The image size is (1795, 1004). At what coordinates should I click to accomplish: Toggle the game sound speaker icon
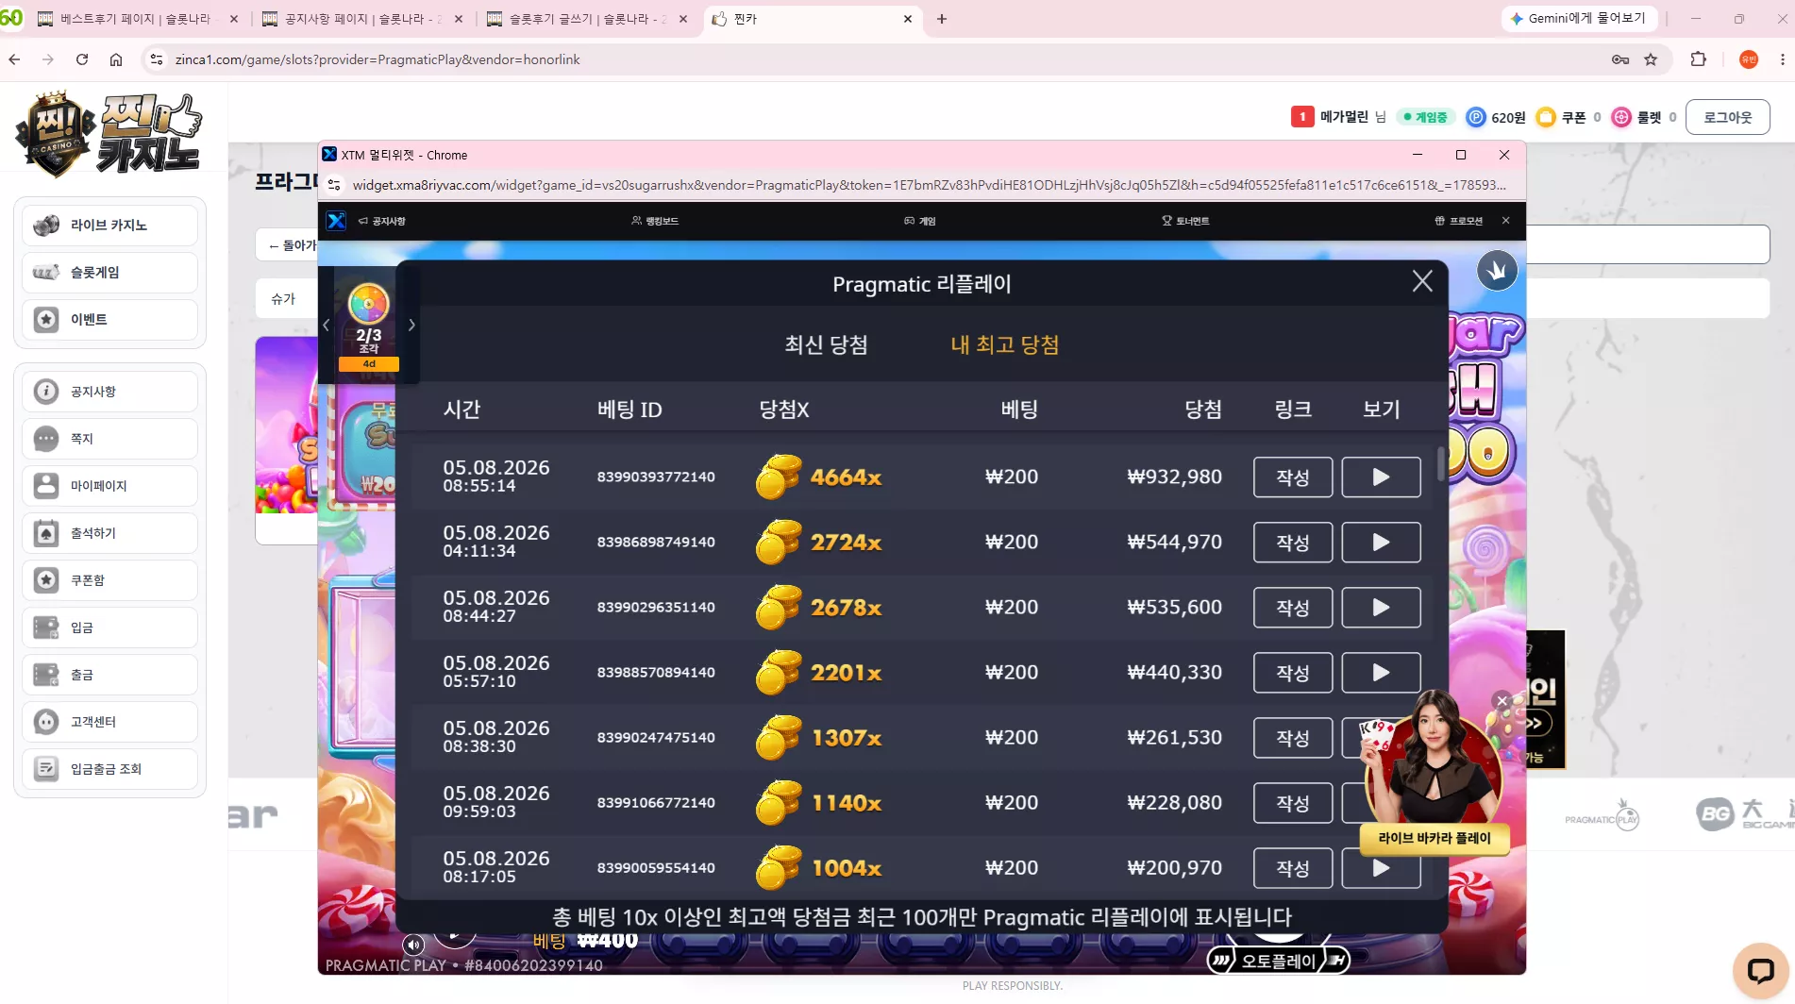(413, 945)
